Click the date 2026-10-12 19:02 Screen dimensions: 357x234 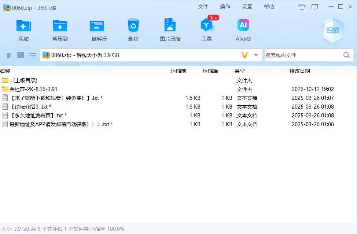[313, 89]
